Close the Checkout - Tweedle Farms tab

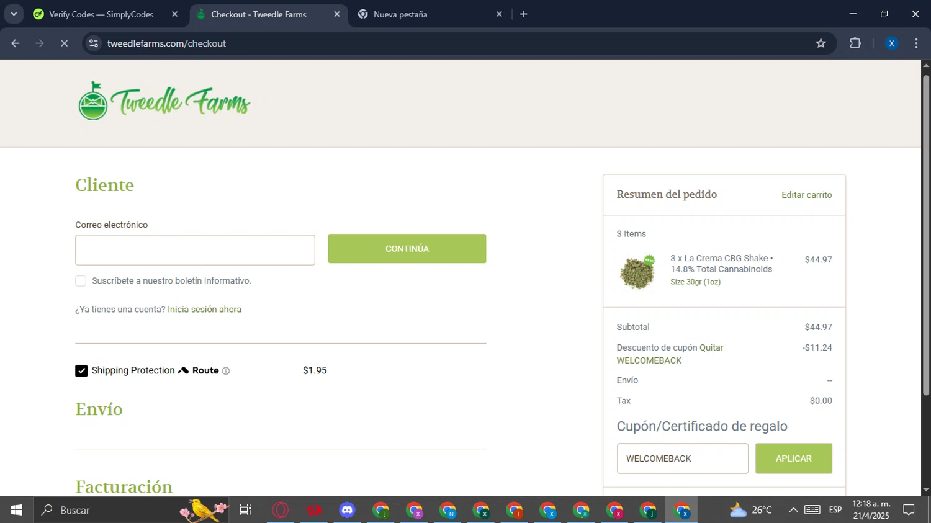[337, 14]
